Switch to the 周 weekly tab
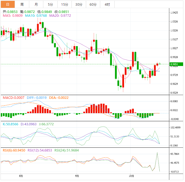This screenshot has height=182, width=185. click(x=22, y=5)
